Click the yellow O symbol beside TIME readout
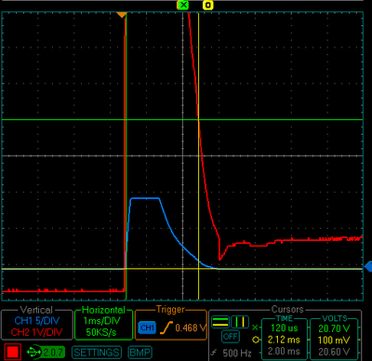 point(256,340)
